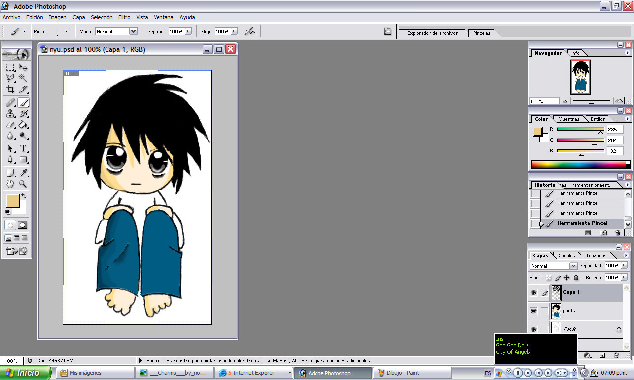The width and height of the screenshot is (634, 380).
Task: Delete current state in History panel
Action: tap(617, 233)
